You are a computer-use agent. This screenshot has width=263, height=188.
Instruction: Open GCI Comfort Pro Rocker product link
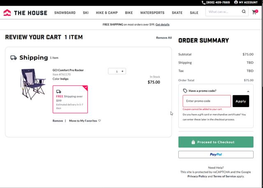68,70
